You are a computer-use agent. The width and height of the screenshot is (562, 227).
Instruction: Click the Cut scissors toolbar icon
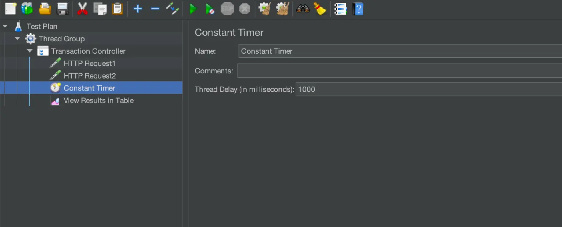[x=82, y=8]
